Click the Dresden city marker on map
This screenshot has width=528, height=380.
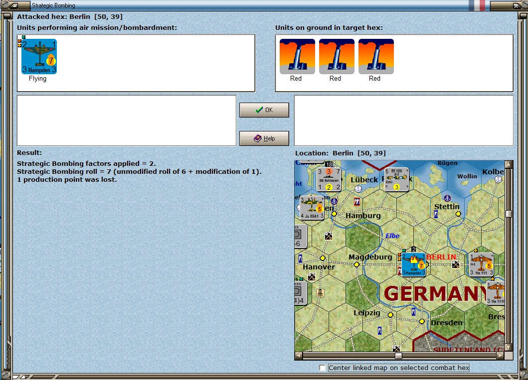coord(422,322)
